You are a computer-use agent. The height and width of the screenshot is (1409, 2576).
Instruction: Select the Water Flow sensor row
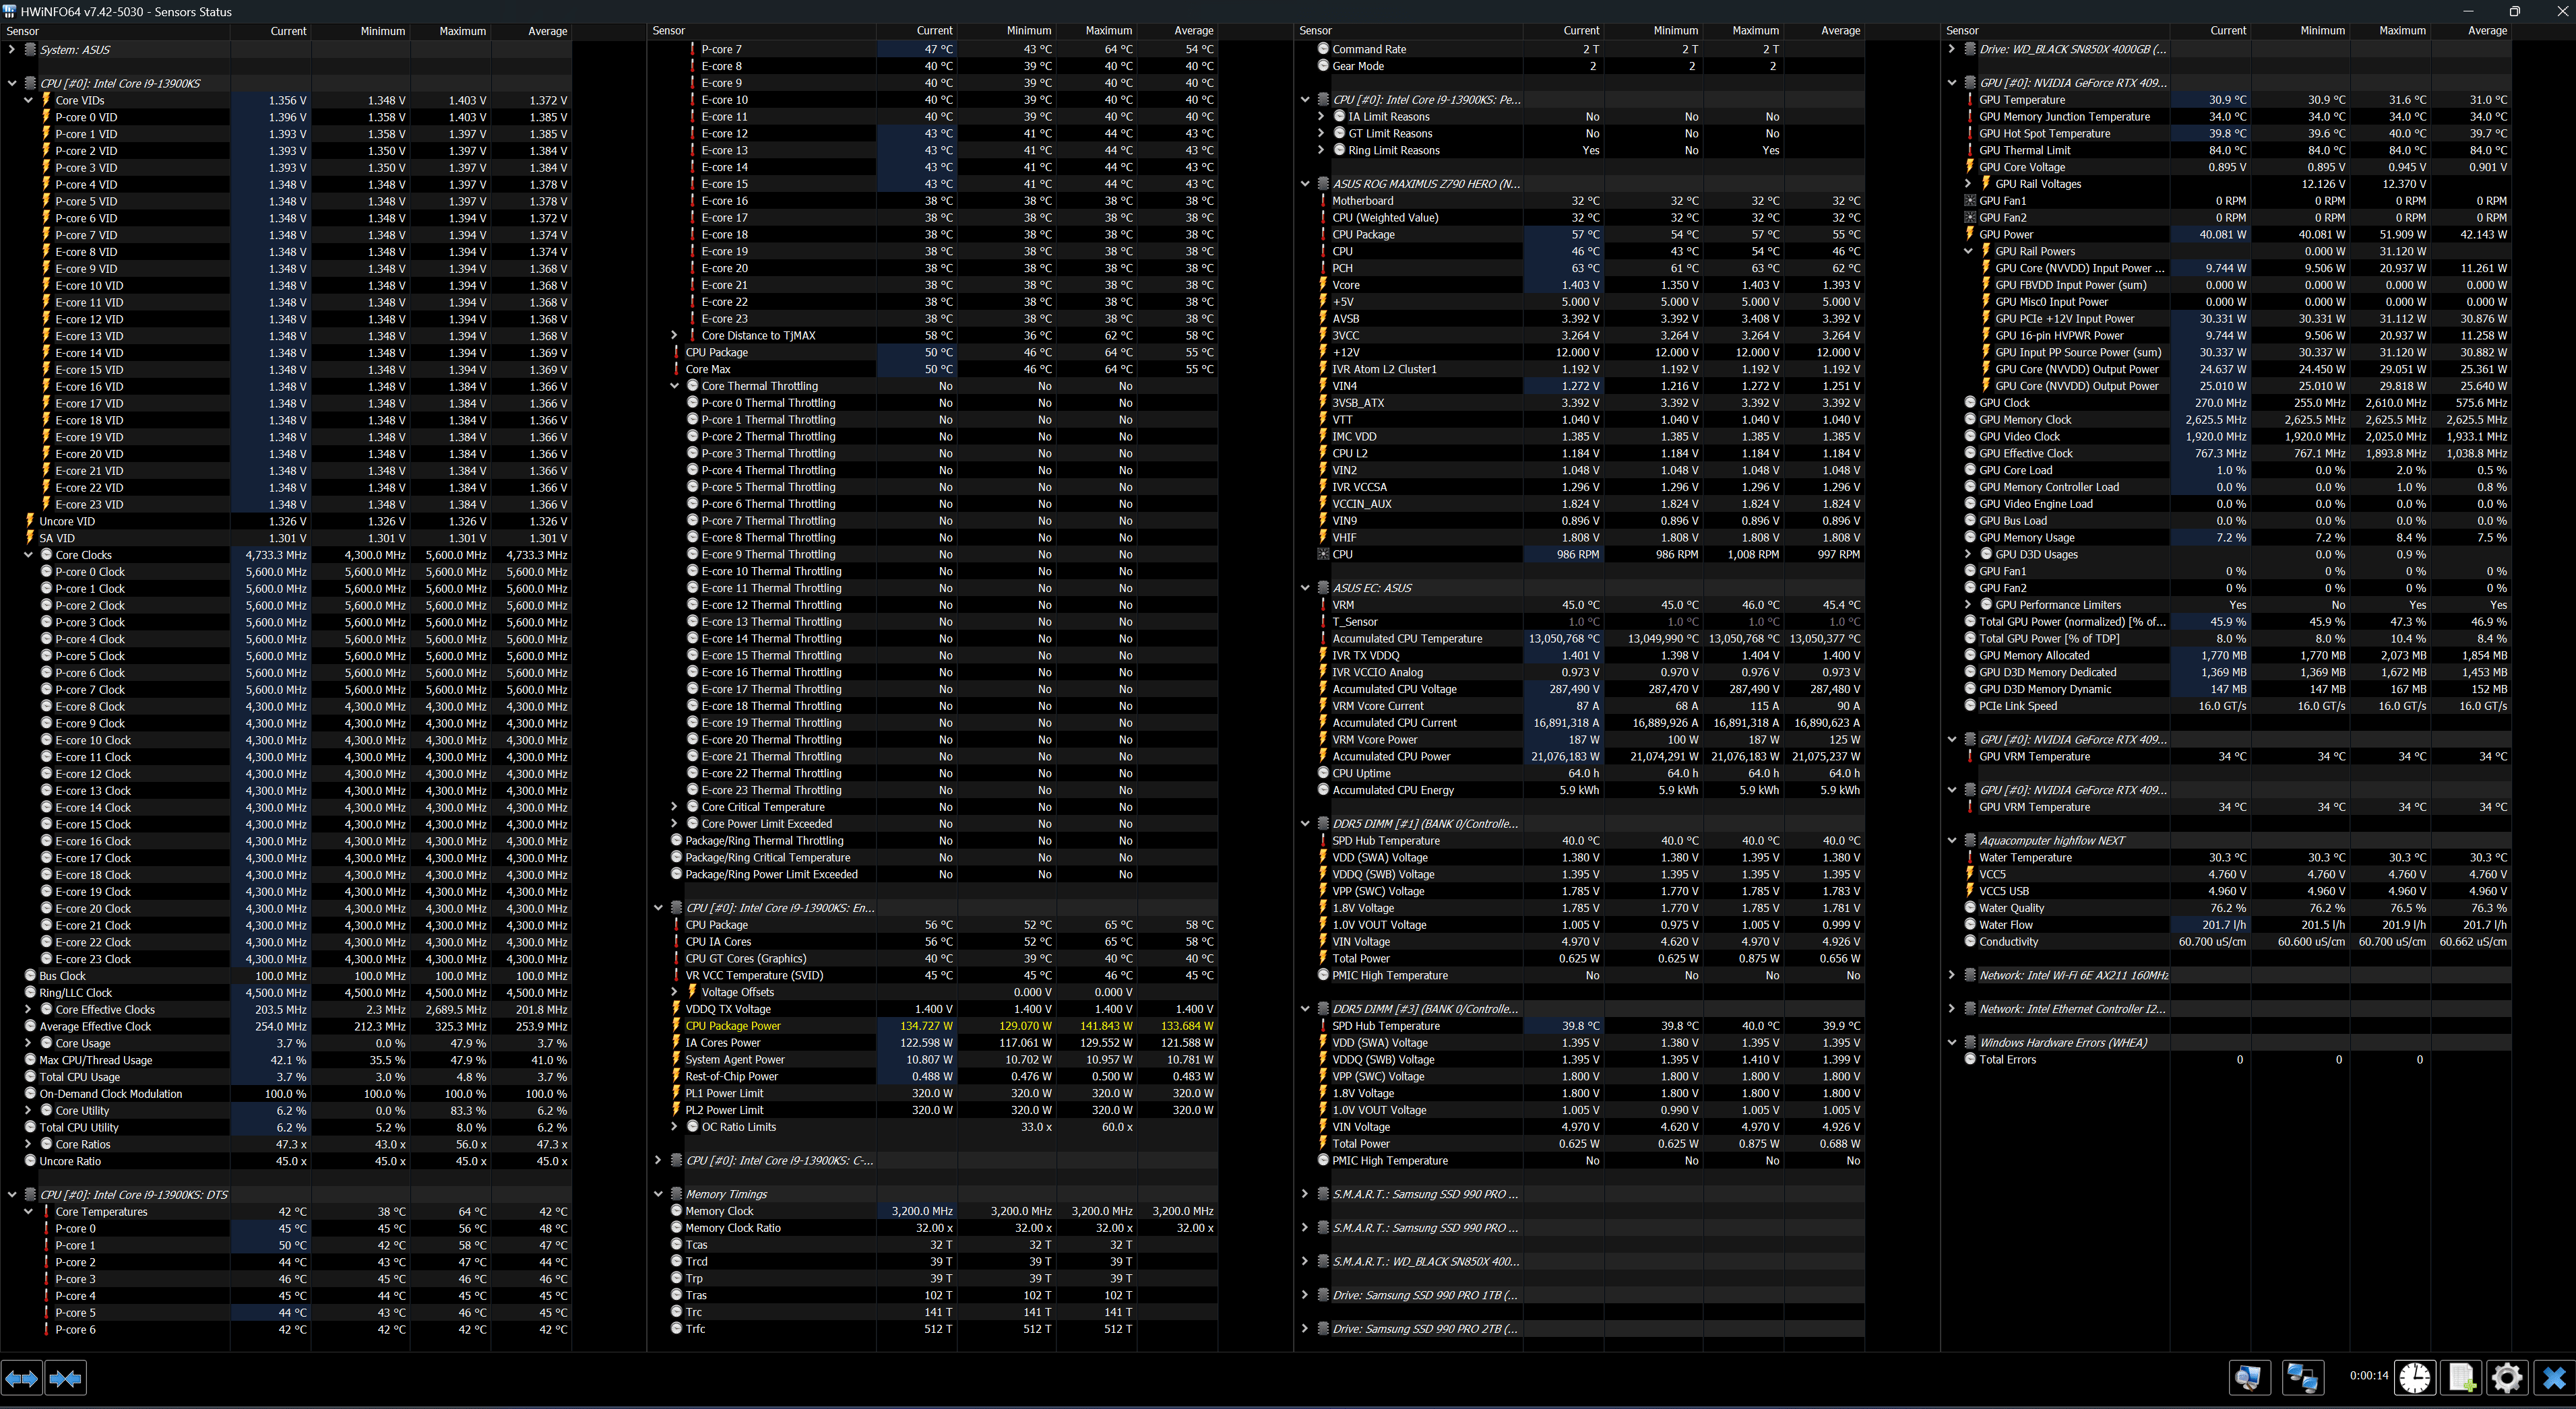(x=2006, y=925)
